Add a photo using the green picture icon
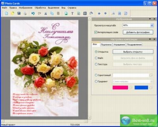This screenshot has width=158, height=127. (66, 13)
